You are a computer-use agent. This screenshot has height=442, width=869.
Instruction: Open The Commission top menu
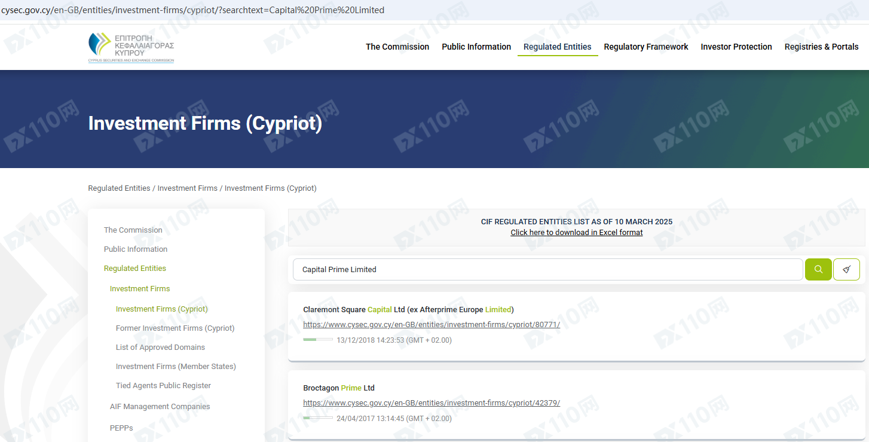coord(397,47)
